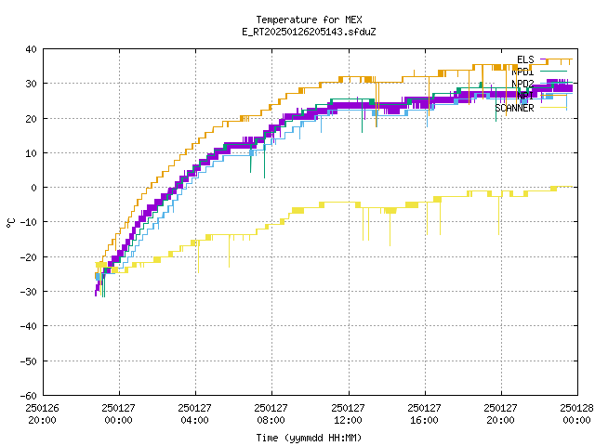Click the x-axis tick label 250126 20:00
The image size is (595, 446).
click(x=43, y=414)
